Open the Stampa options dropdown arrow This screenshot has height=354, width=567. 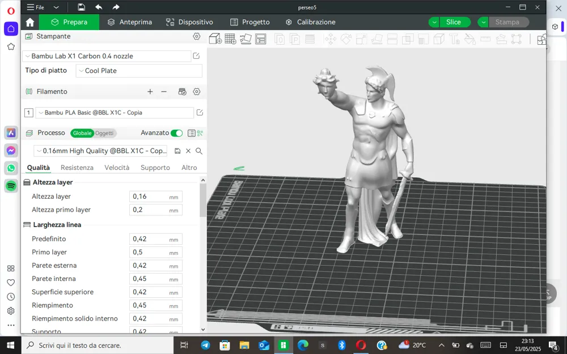point(483,22)
